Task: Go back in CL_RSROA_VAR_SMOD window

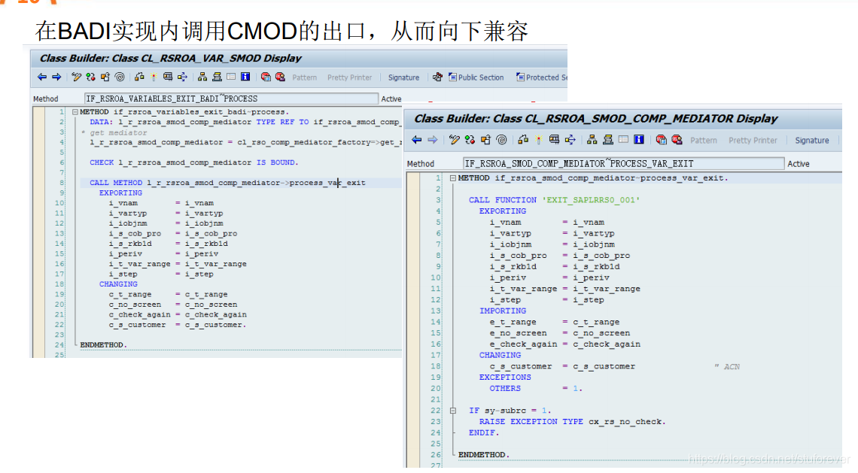Action: click(x=42, y=77)
